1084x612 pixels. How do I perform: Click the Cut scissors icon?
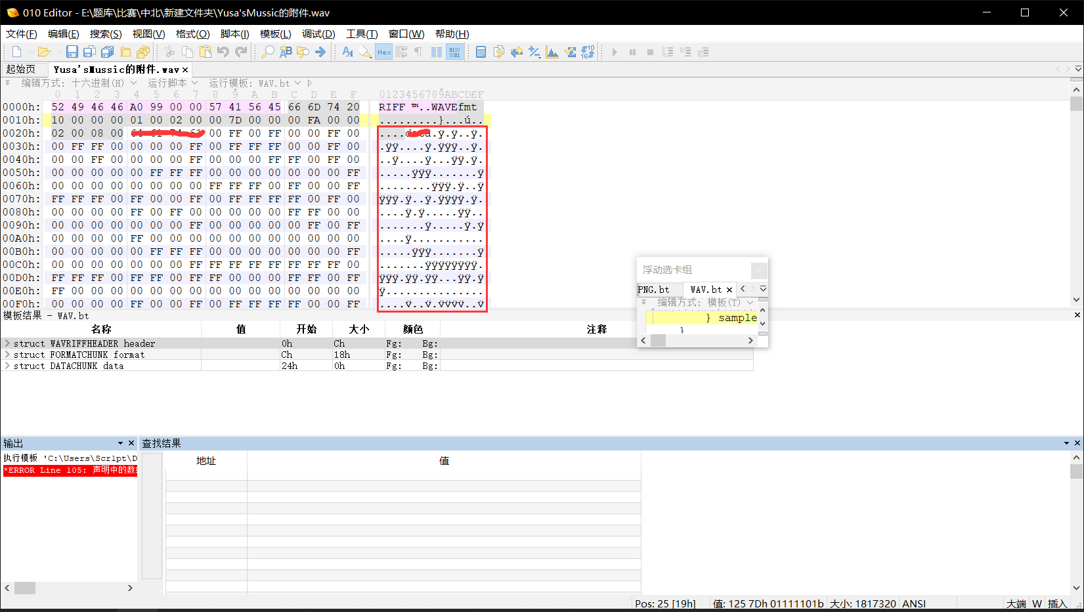pyautogui.click(x=169, y=52)
